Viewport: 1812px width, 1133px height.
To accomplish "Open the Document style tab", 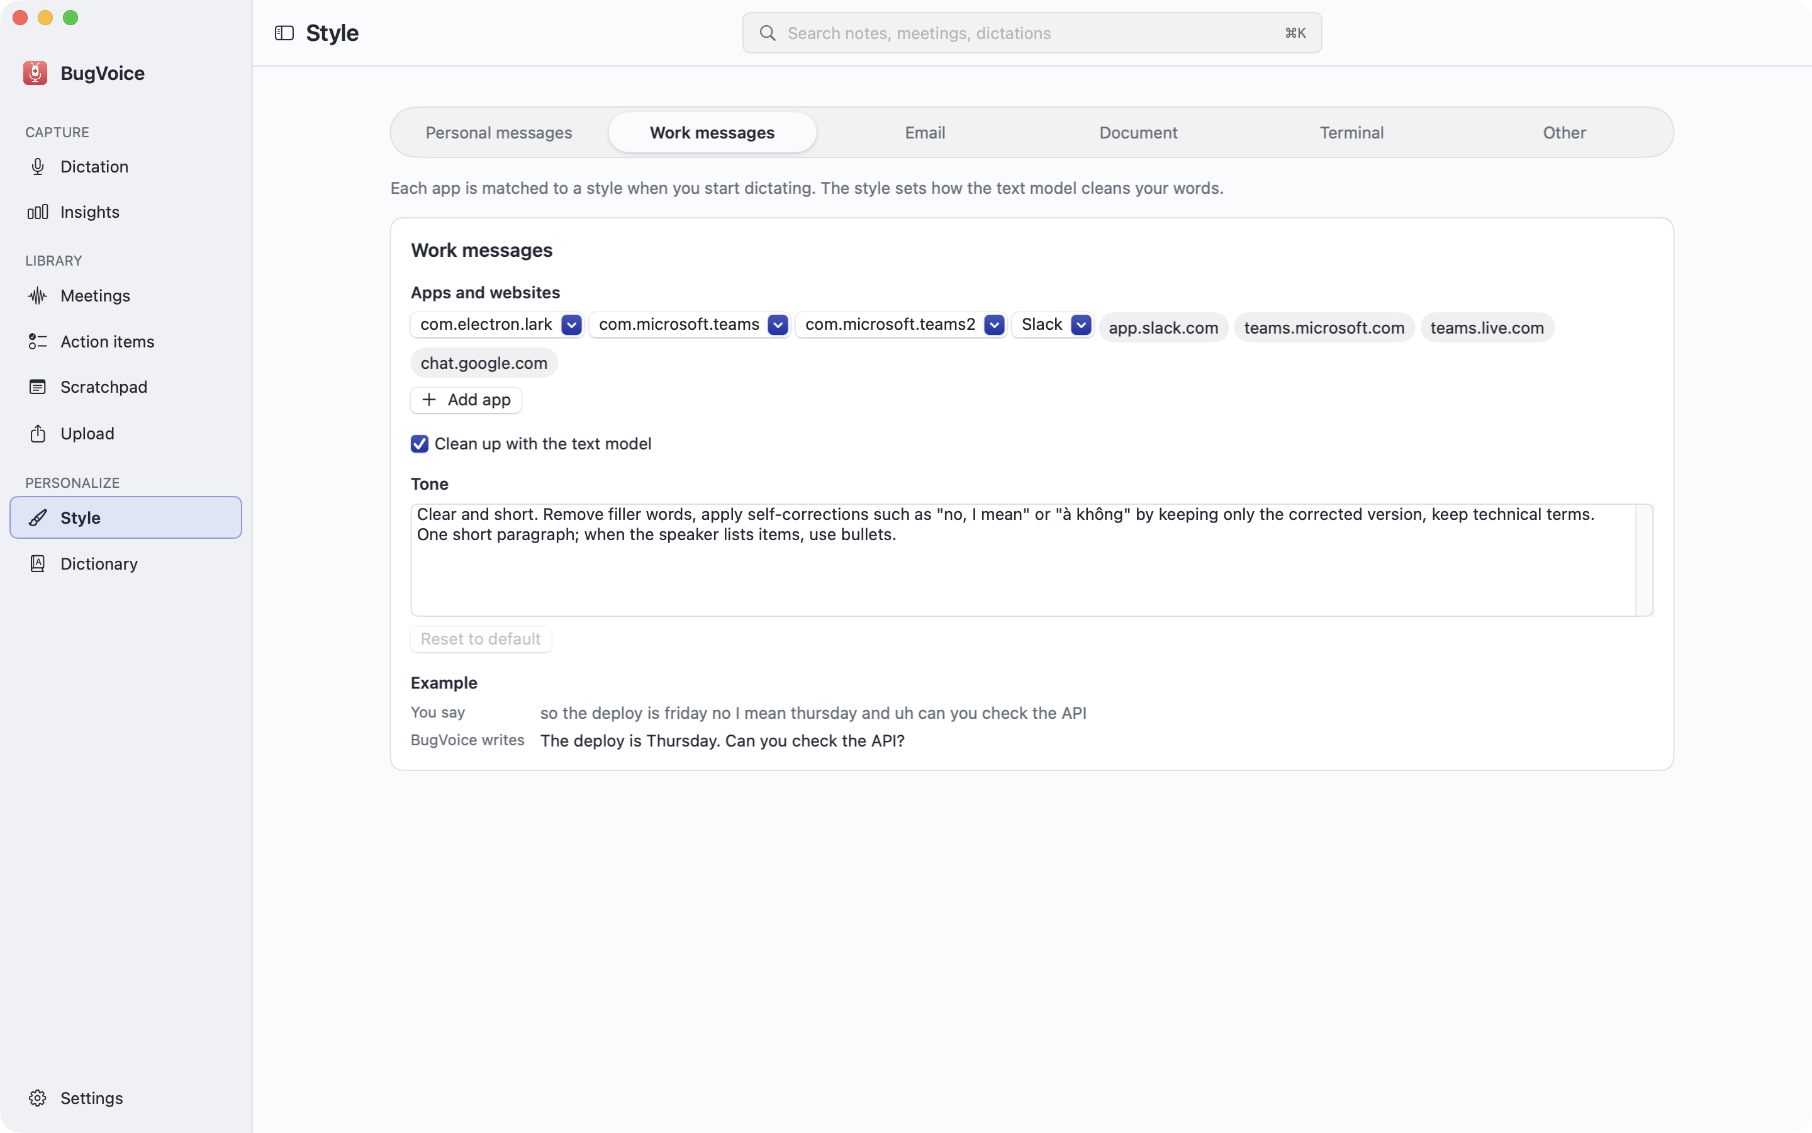I will pos(1138,133).
